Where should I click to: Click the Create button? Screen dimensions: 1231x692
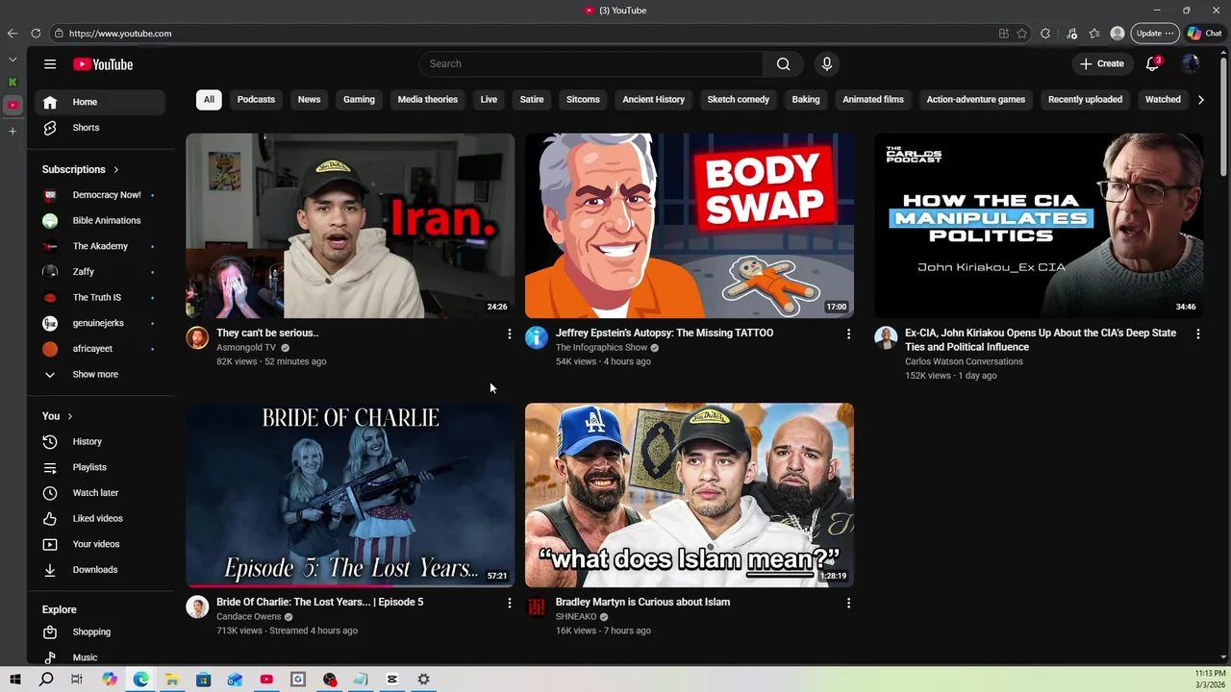coord(1102,64)
